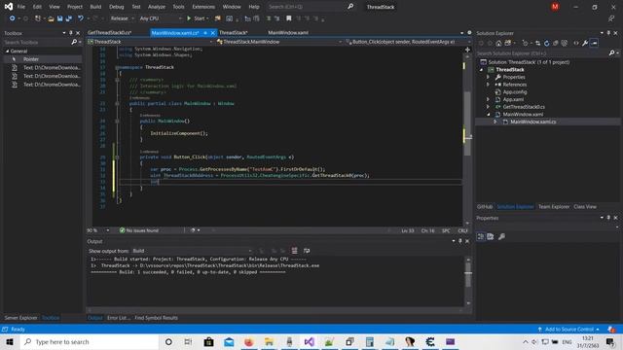Click the Output panel vertical scrollbar thumb
Image resolution: width=623 pixels, height=350 pixels.
(468, 274)
